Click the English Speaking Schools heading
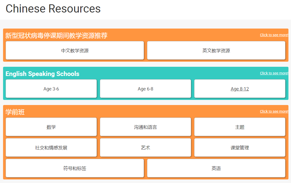291x183 pixels. click(43, 74)
